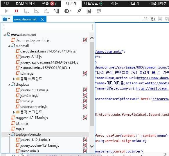Switch to the 메모리 tab
169x156 pixels.
[134, 4]
